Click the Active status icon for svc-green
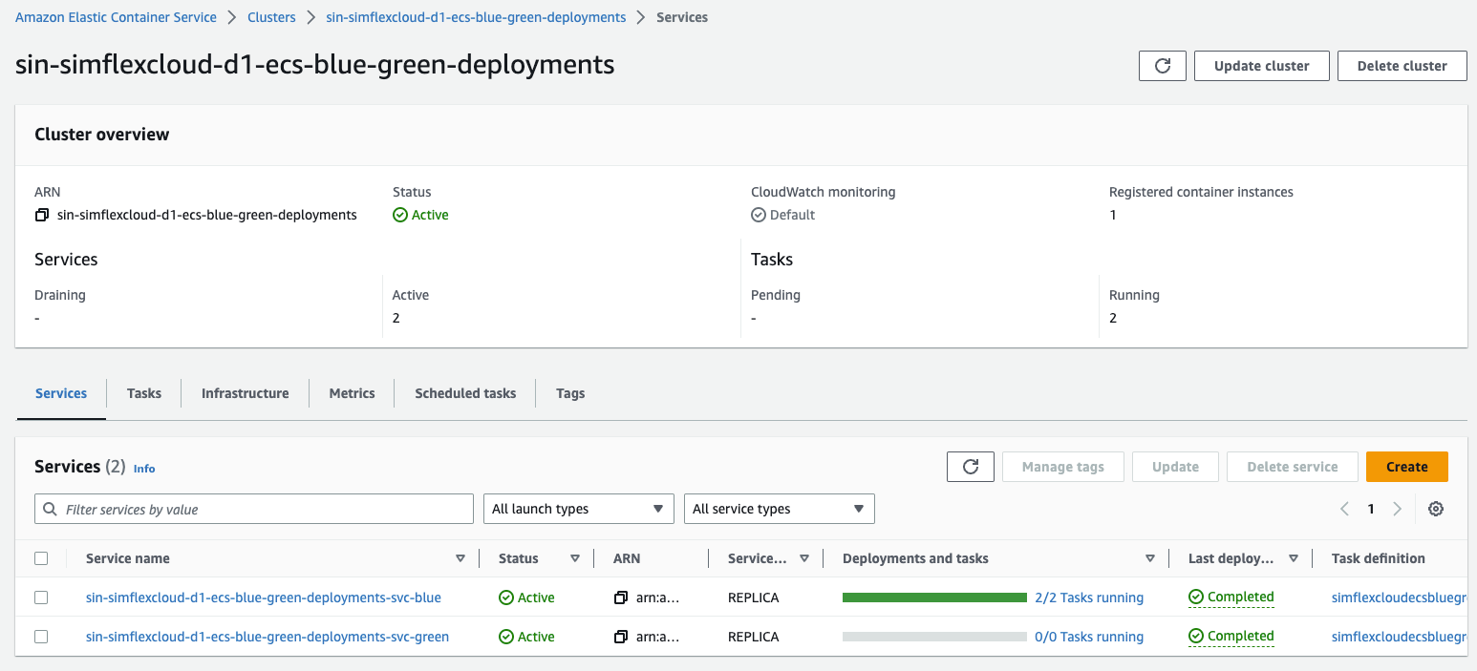The image size is (1477, 671). (506, 638)
